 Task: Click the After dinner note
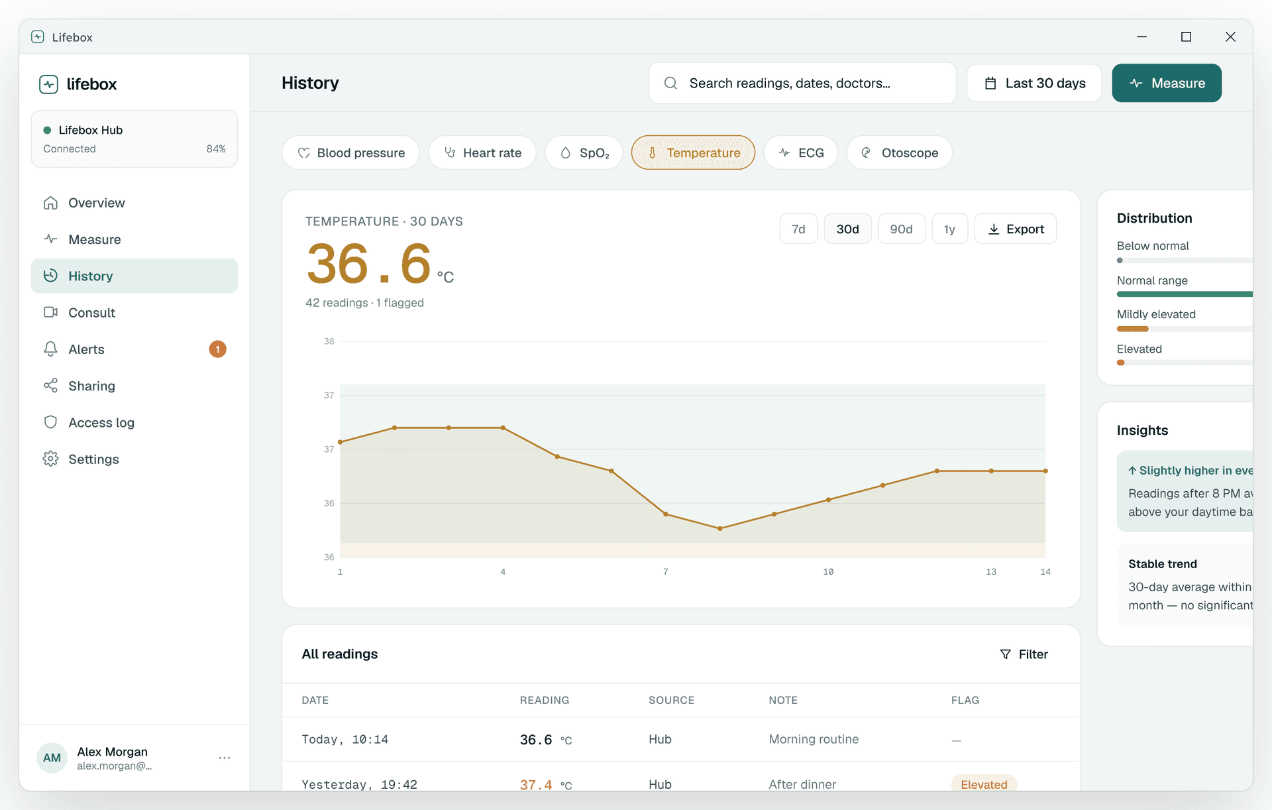point(802,784)
